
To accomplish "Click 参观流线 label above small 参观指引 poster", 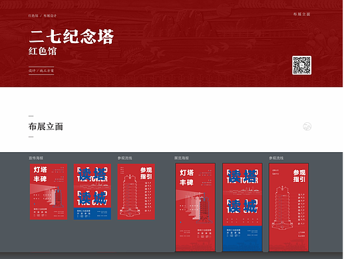I will click(125, 158).
